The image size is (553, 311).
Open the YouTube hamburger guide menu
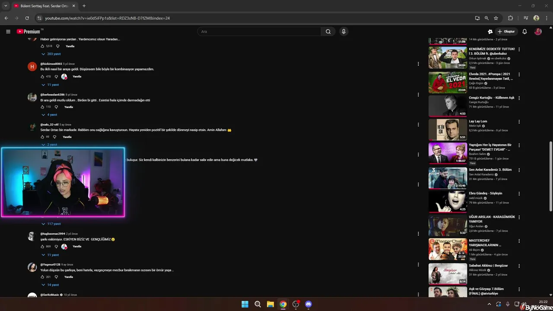tap(8, 32)
